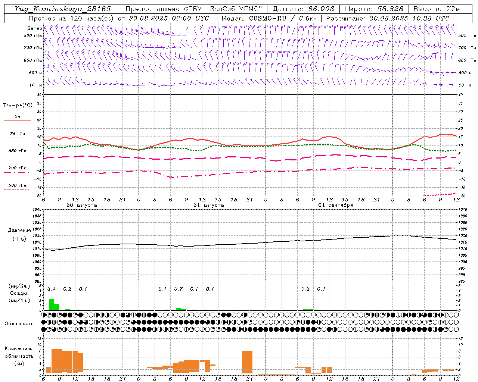Click the Давление pressure panel label
478x382 pixels.
19,230
